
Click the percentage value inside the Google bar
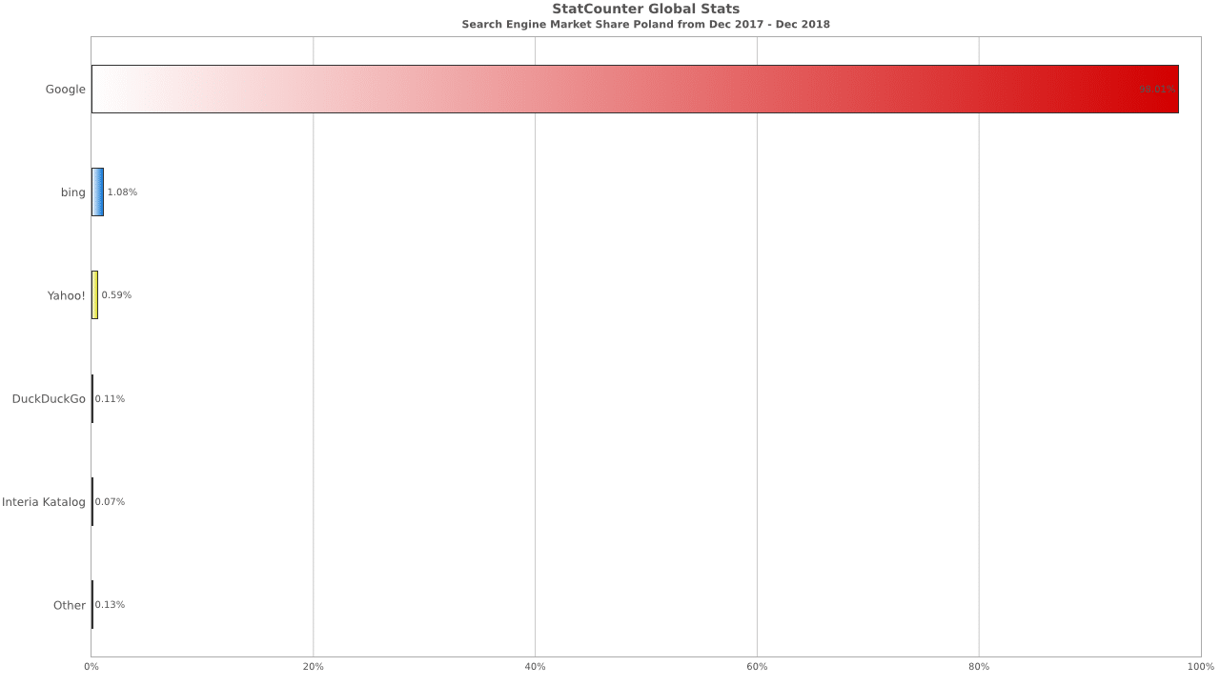[x=1157, y=90]
